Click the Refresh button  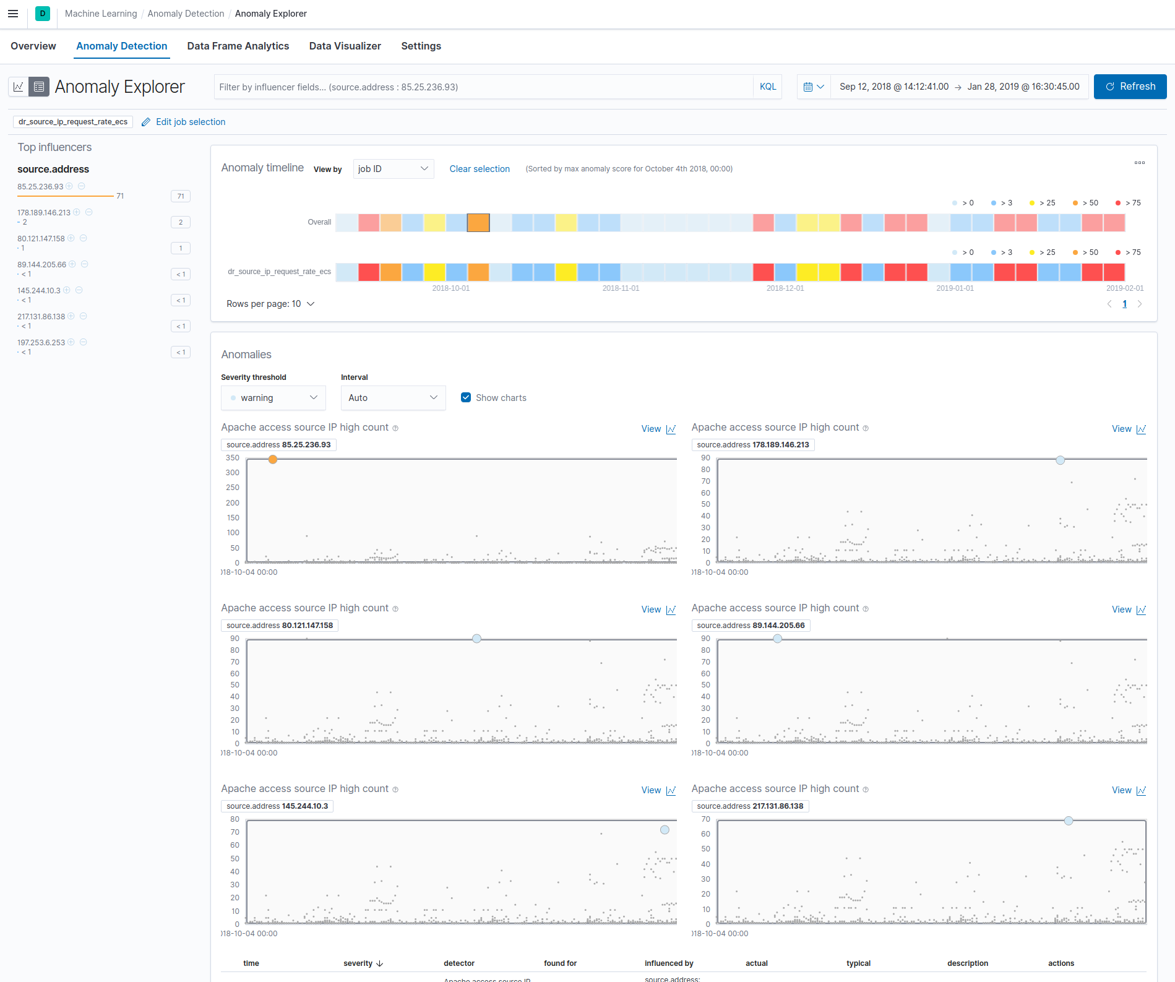tap(1130, 87)
